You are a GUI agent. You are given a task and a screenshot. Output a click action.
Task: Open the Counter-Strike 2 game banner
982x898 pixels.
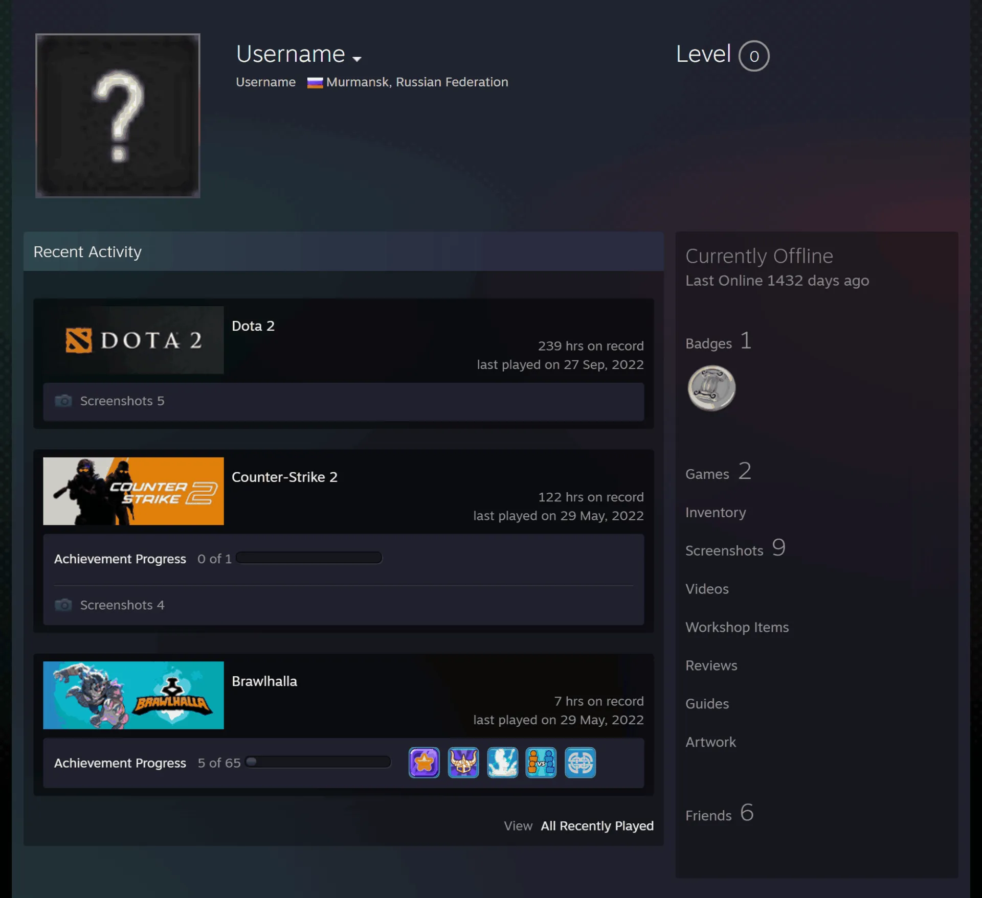(133, 491)
